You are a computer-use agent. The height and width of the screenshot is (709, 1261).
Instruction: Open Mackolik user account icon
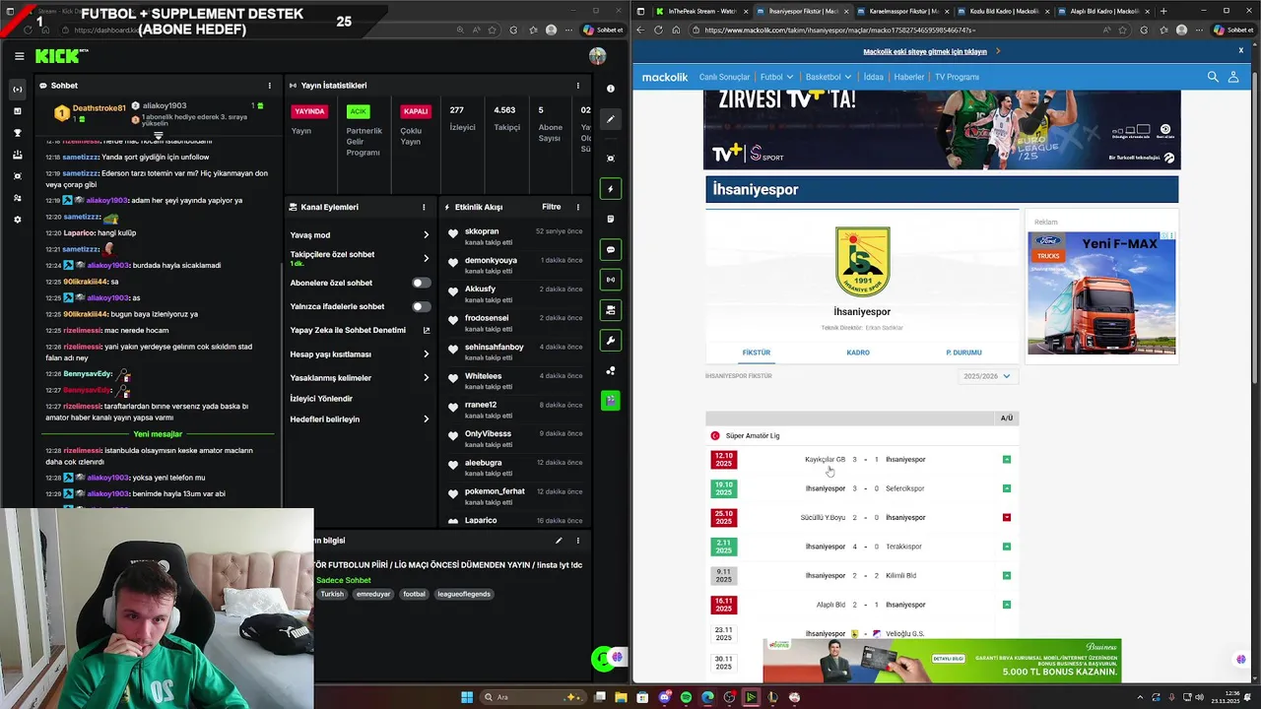pyautogui.click(x=1233, y=77)
